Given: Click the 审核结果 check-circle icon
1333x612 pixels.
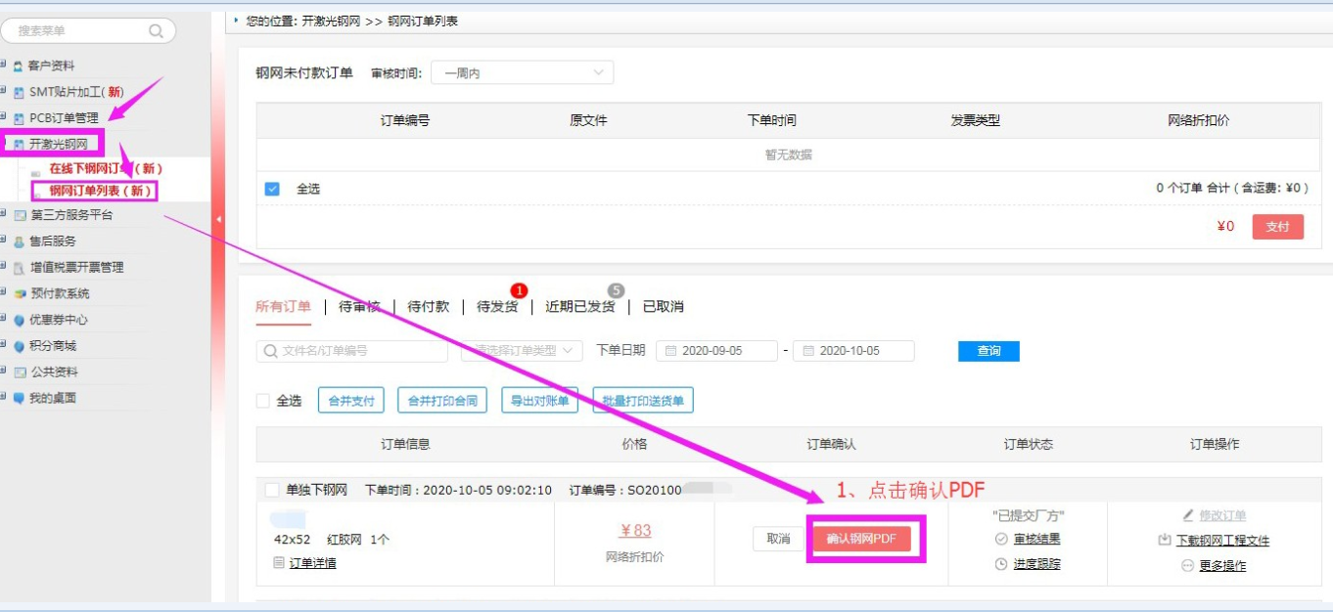Looking at the screenshot, I should tap(1000, 539).
